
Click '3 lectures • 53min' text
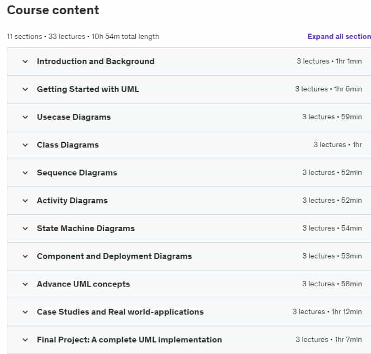[332, 256]
